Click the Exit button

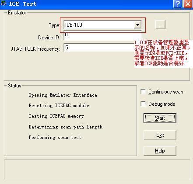pyautogui.click(x=160, y=135)
